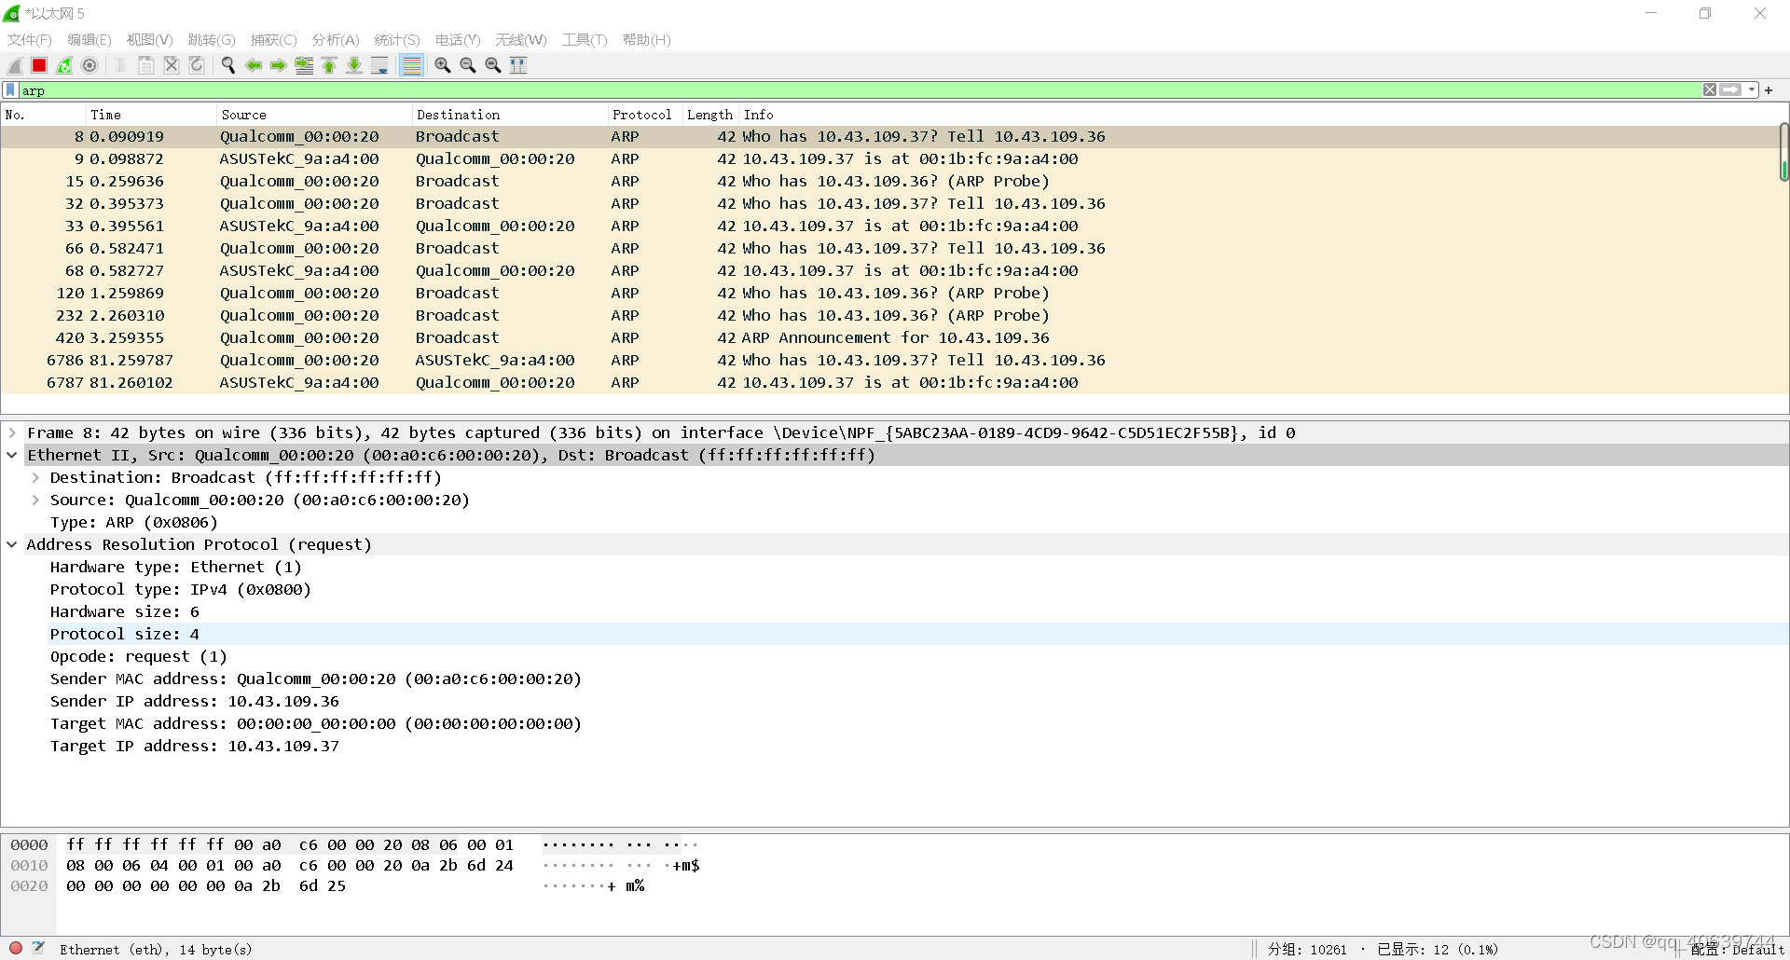Click the start capture shark fin icon
This screenshot has height=960, width=1790.
click(15, 65)
